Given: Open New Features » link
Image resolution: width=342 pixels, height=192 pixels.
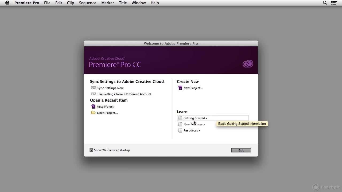Looking at the screenshot, I should (x=194, y=124).
